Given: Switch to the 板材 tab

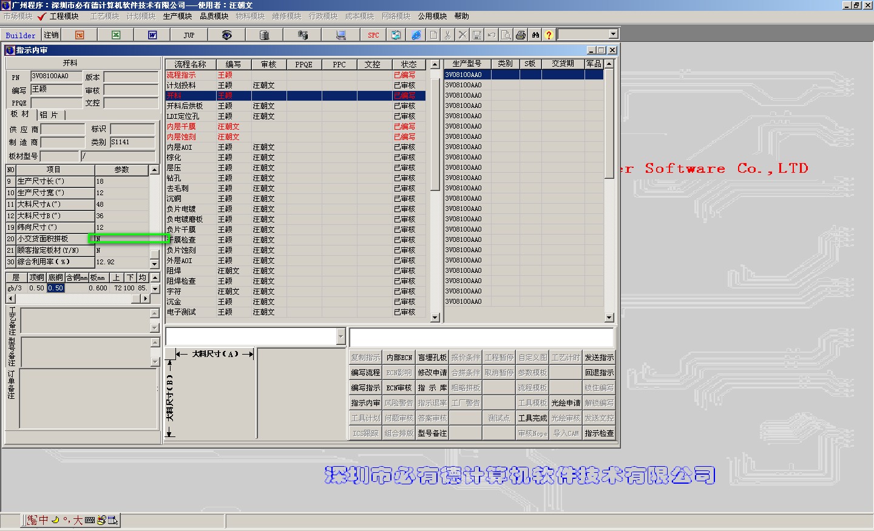Looking at the screenshot, I should [20, 115].
